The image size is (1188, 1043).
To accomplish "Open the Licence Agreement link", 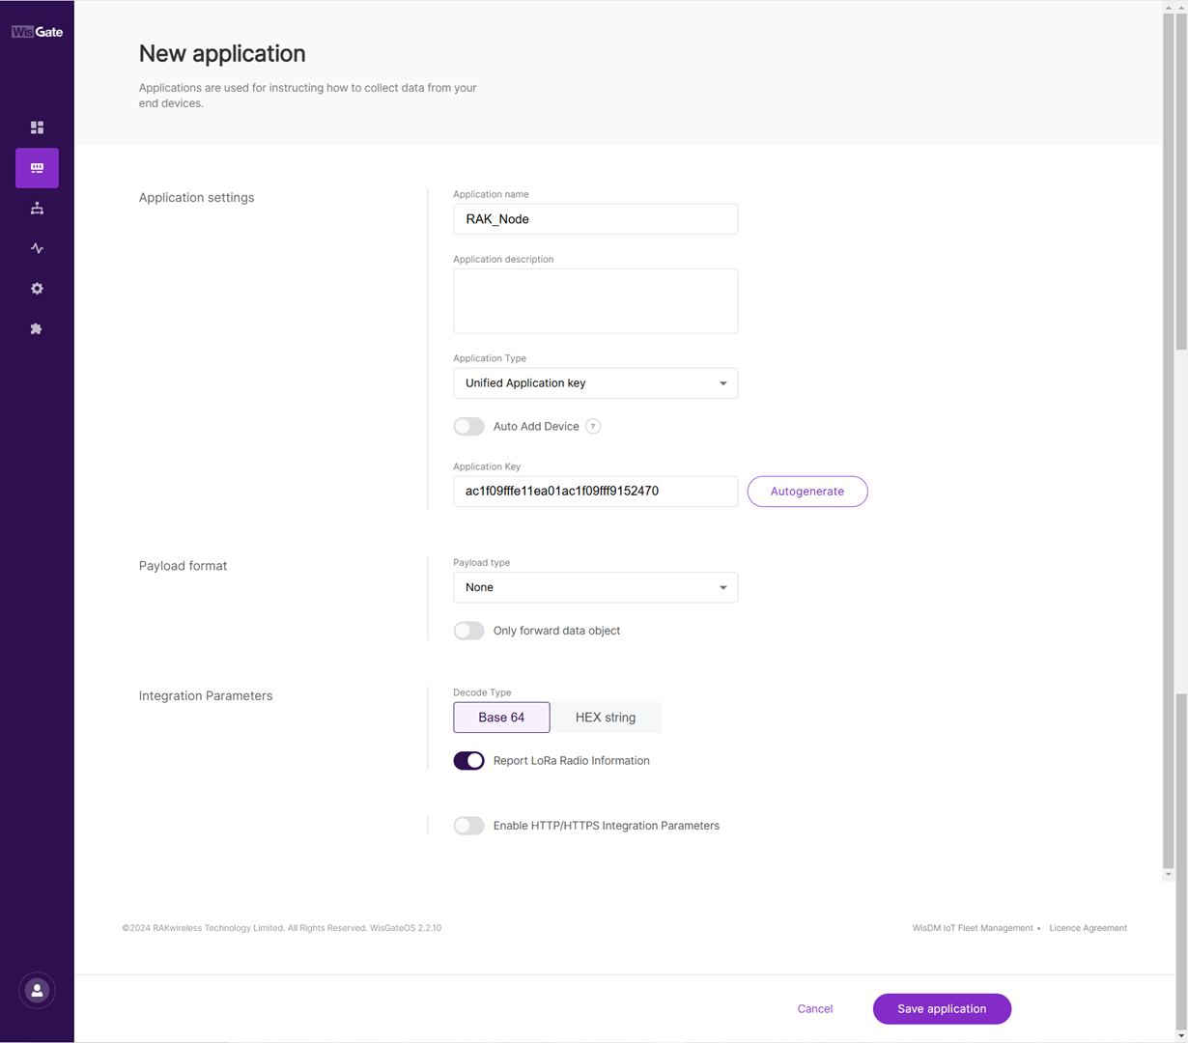I will [x=1088, y=928].
